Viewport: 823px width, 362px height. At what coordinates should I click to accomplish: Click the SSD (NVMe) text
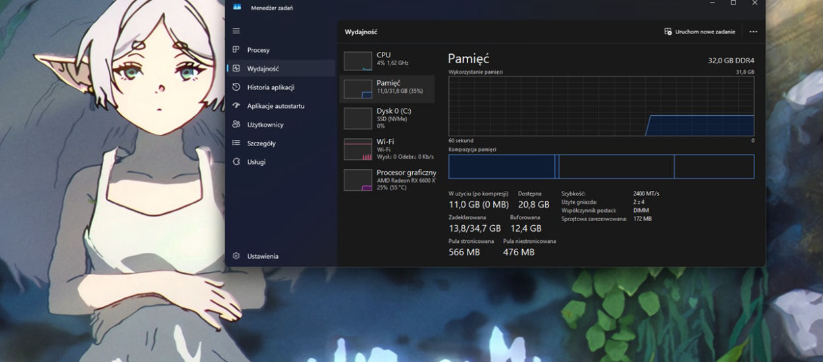click(392, 119)
